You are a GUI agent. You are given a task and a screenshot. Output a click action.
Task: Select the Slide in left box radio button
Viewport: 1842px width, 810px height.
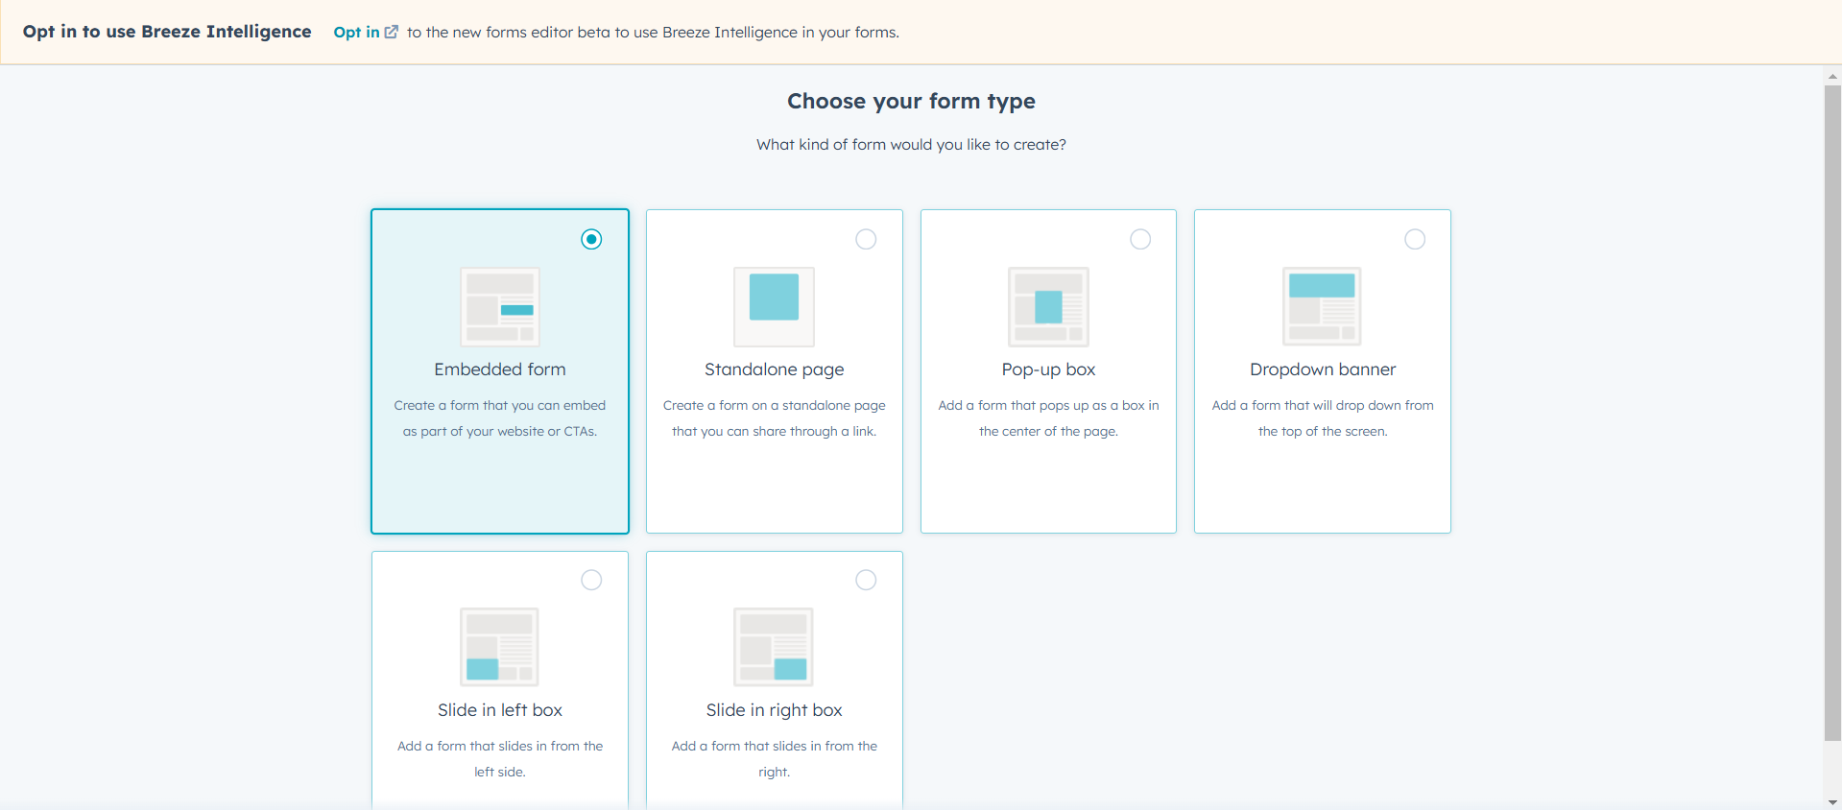[591, 580]
